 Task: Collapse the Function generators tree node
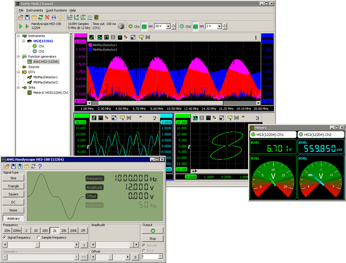pos(19,56)
